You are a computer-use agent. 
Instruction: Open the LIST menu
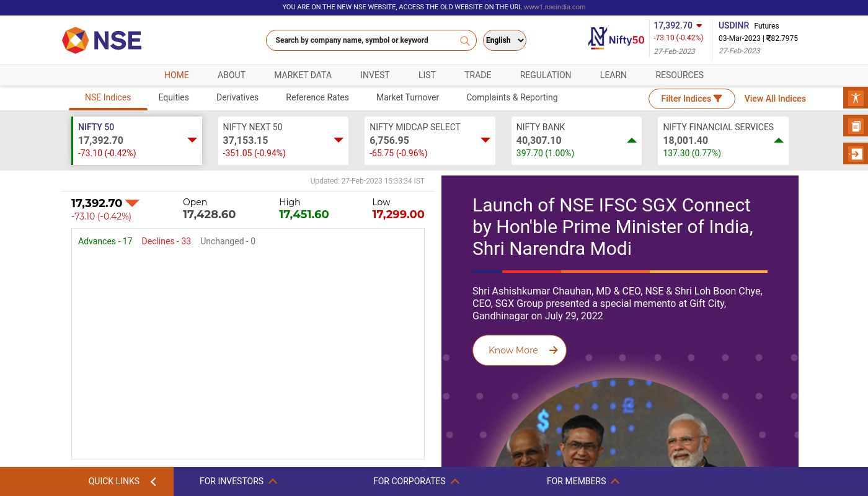click(427, 75)
